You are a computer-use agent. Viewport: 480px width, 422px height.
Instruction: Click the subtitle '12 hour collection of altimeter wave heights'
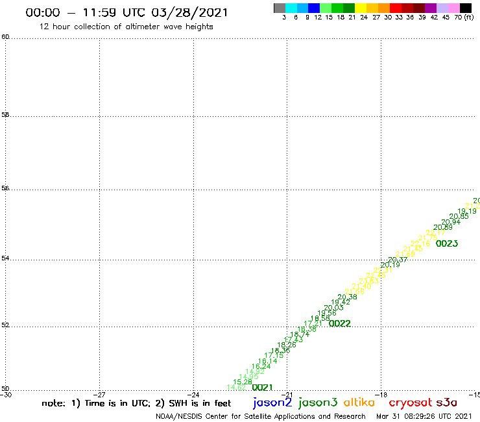(x=126, y=27)
